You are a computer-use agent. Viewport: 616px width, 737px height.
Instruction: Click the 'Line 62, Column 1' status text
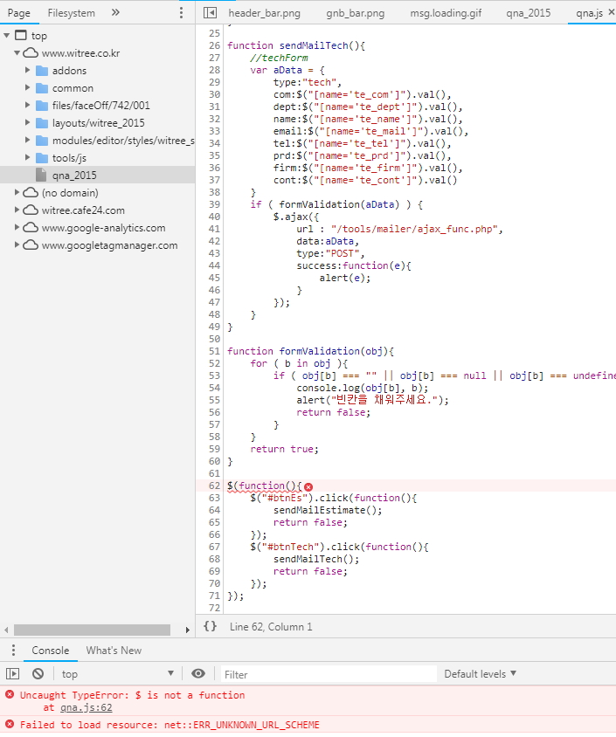(x=271, y=627)
